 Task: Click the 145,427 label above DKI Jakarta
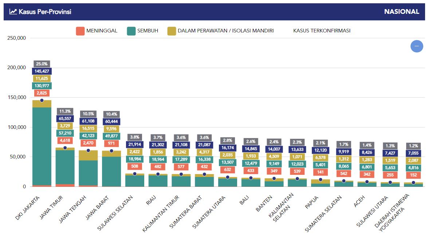tap(42, 71)
